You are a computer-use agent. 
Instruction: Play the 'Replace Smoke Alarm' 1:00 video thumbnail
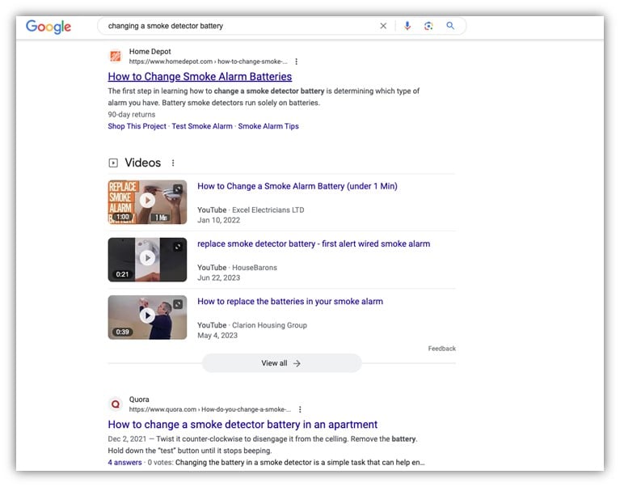(x=147, y=201)
